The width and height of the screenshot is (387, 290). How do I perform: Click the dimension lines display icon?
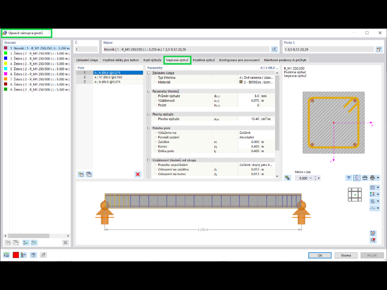click(365, 178)
